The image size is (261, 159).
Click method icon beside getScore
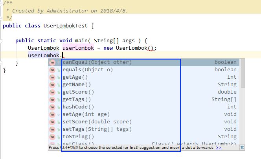click(52, 92)
